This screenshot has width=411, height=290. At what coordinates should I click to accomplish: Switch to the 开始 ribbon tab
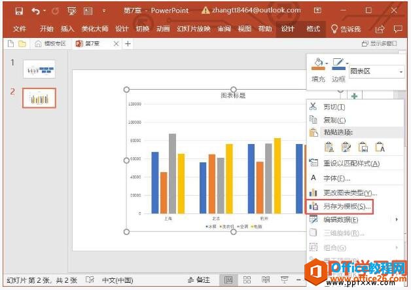pyautogui.click(x=46, y=29)
